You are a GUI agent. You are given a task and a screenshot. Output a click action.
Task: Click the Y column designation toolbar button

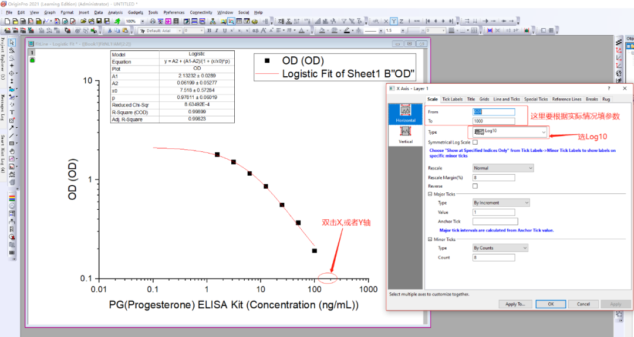(x=393, y=21)
